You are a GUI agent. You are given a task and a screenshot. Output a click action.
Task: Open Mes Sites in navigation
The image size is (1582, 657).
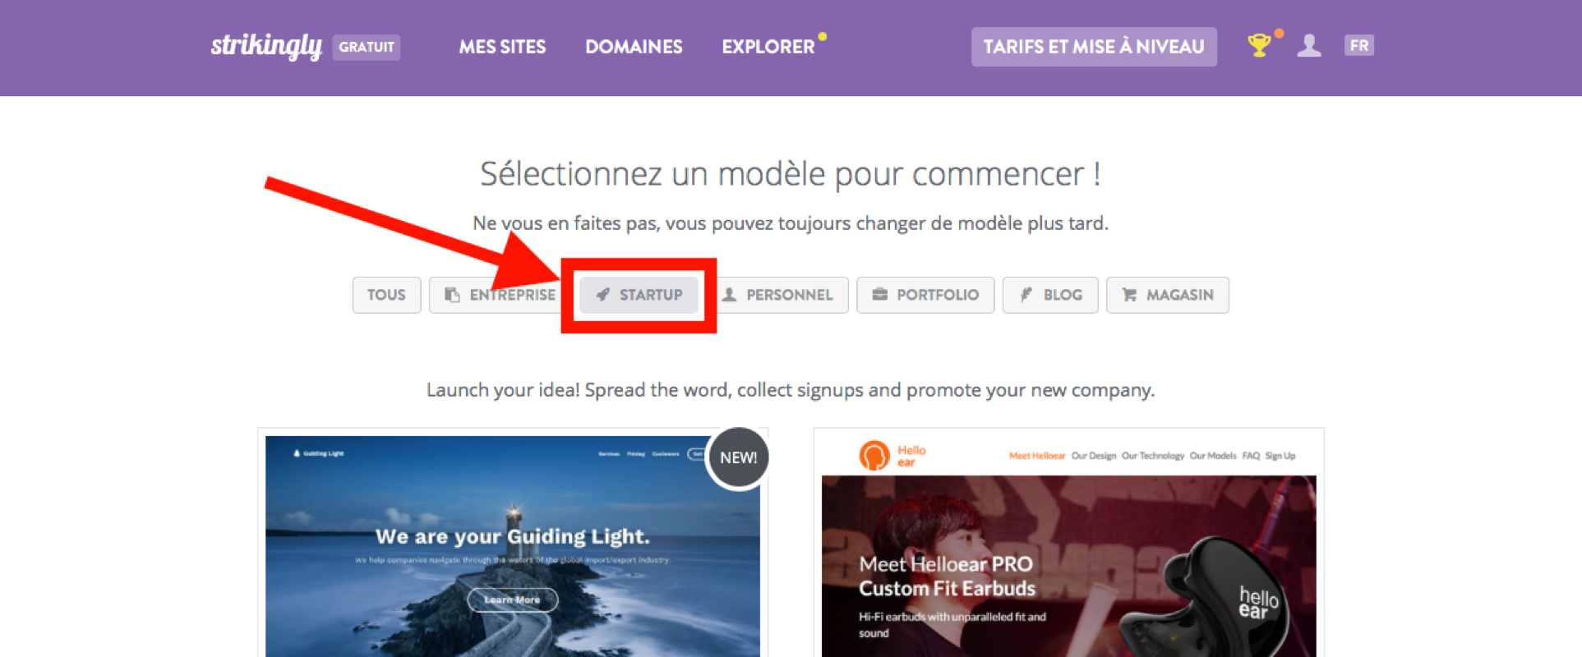(502, 47)
